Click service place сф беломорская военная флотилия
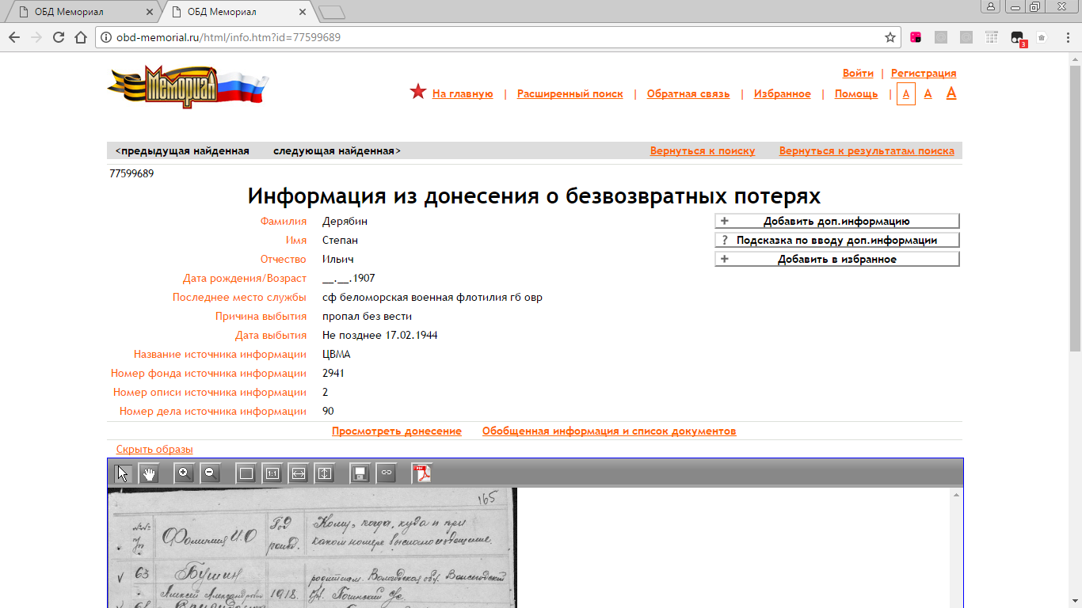 tap(432, 298)
